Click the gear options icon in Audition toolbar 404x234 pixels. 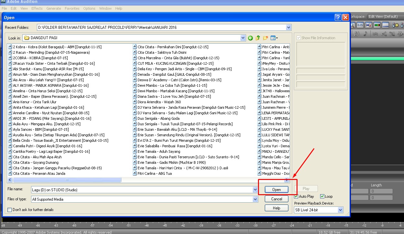(x=395, y=25)
